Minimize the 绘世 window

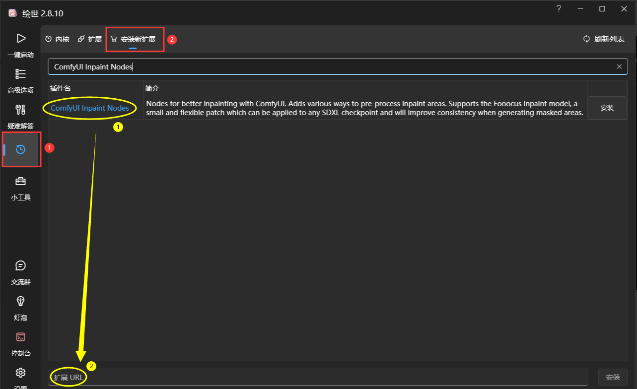click(580, 8)
